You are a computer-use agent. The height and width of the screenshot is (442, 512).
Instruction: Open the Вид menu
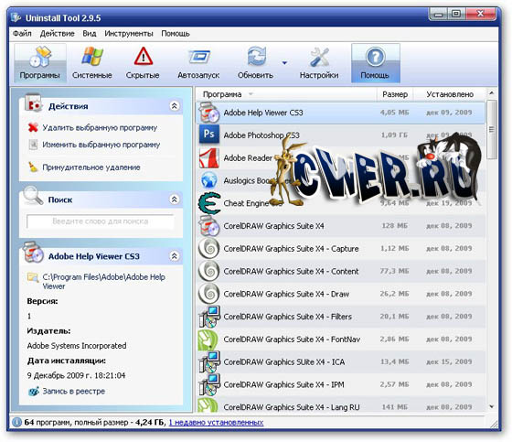(90, 33)
